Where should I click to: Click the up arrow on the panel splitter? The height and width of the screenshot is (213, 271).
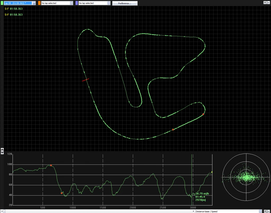[x=2, y=149]
